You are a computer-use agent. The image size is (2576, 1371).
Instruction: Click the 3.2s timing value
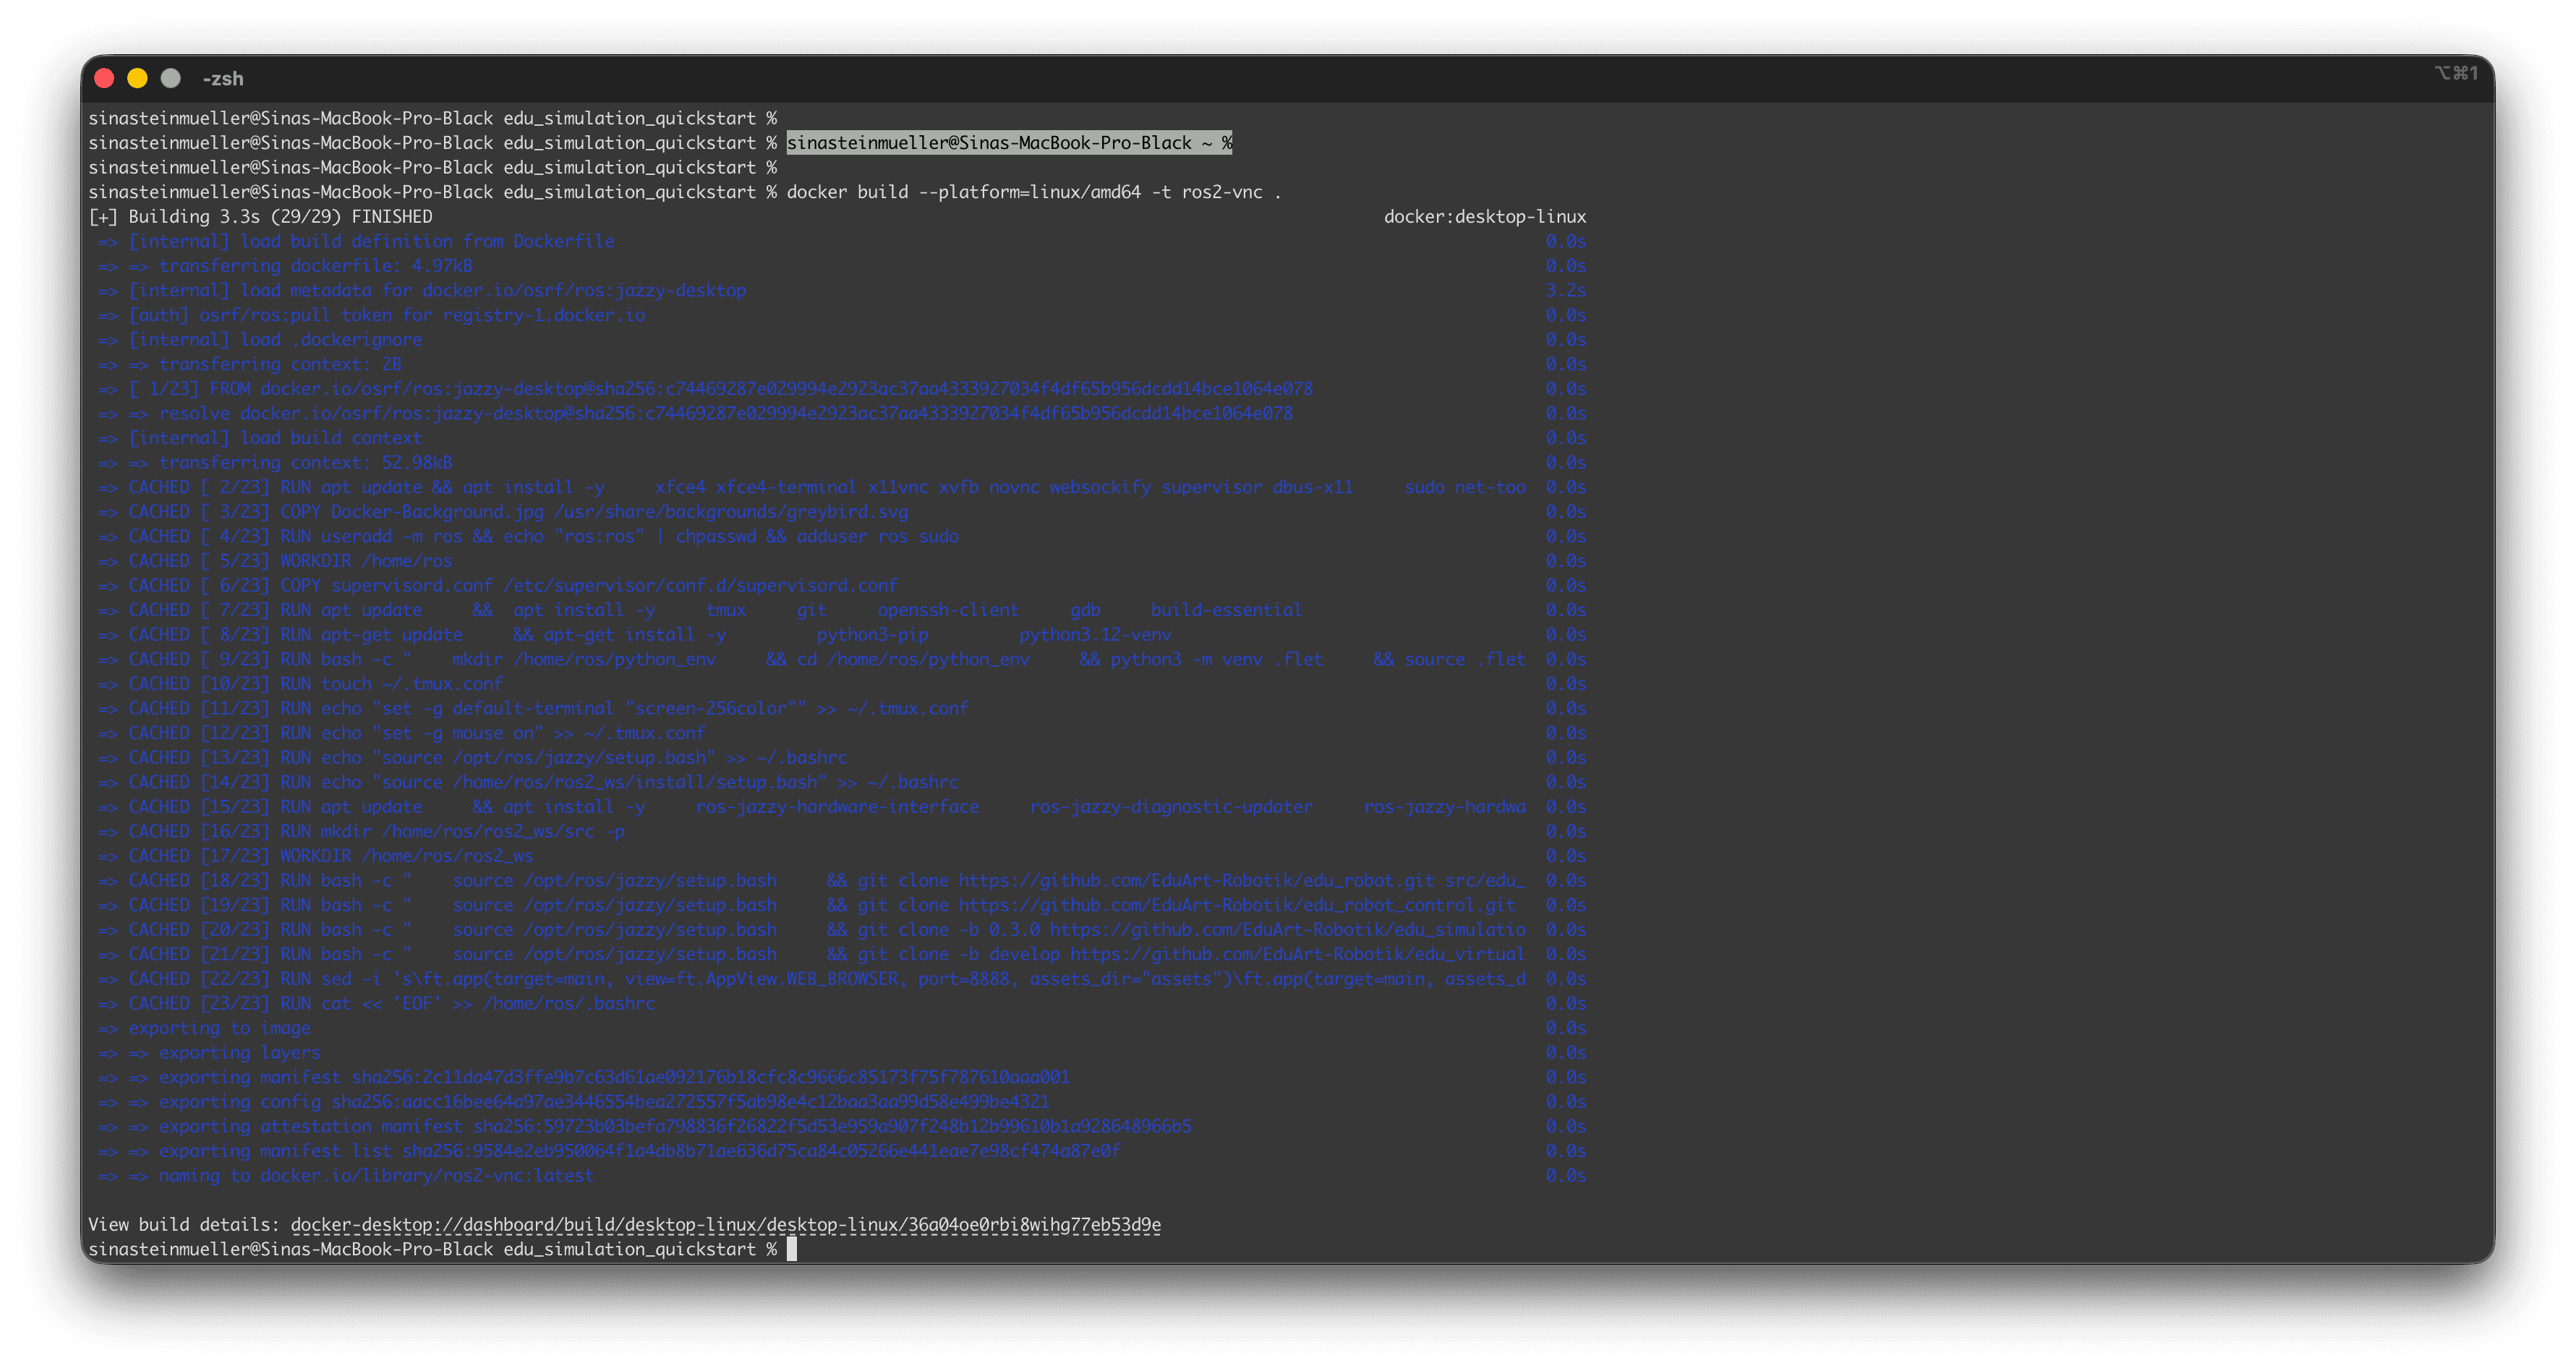pos(1565,291)
